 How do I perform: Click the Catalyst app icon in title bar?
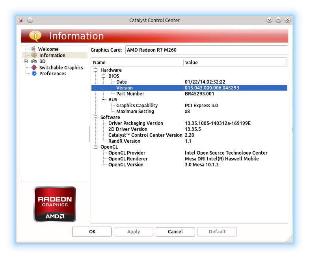click(x=21, y=20)
